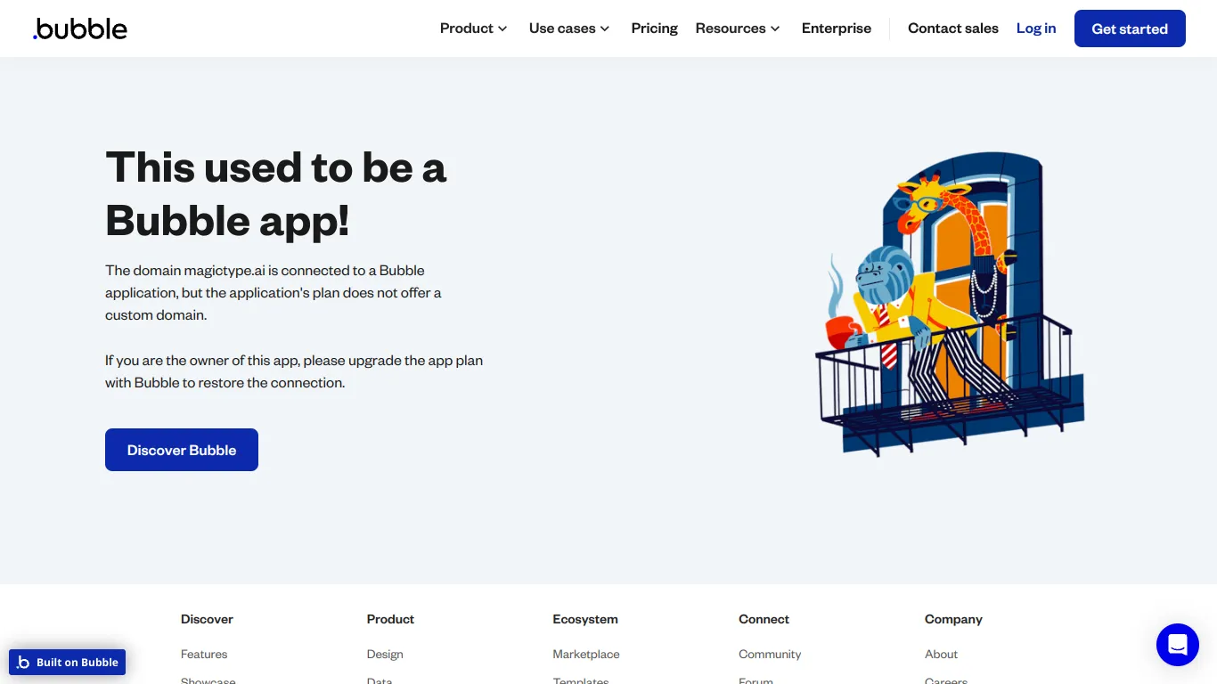Image resolution: width=1217 pixels, height=684 pixels.
Task: Open the Enterprise page
Action: tap(837, 28)
